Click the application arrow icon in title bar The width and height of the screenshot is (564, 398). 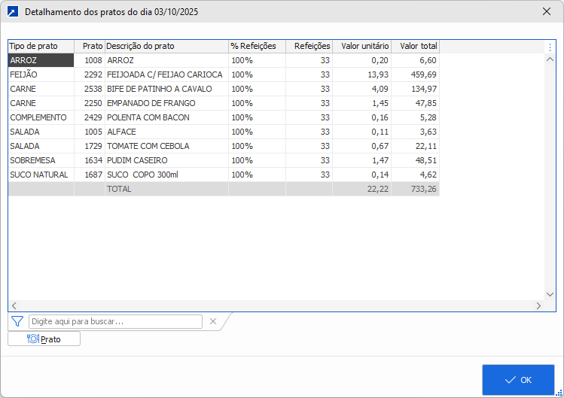(x=12, y=12)
